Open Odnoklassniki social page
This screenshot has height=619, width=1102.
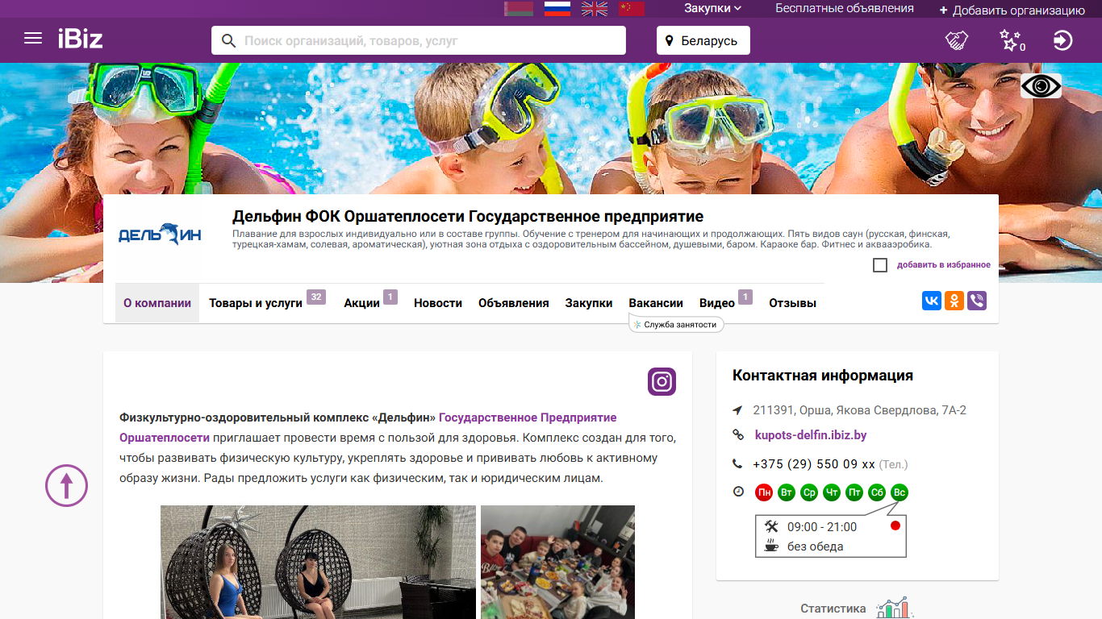[954, 301]
